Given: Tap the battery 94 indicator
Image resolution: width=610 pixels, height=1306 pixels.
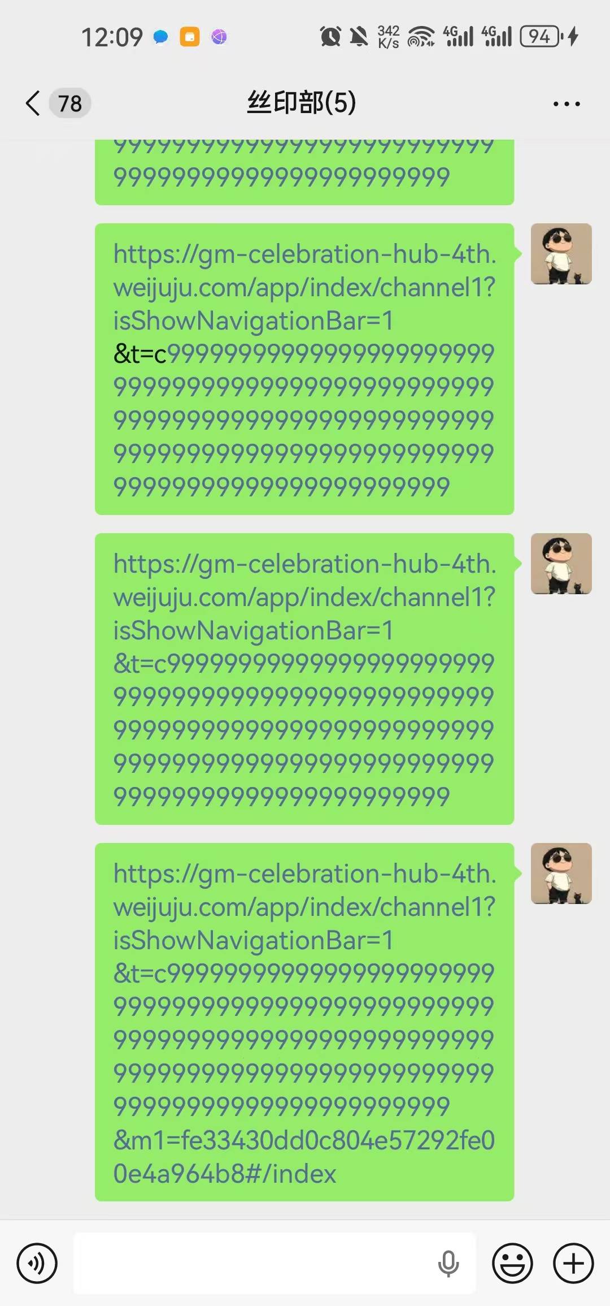Looking at the screenshot, I should 542,37.
